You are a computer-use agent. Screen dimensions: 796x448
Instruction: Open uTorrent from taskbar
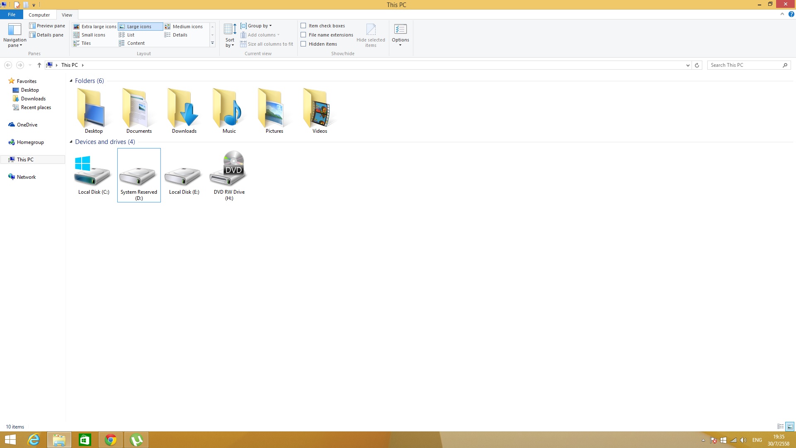click(x=136, y=440)
